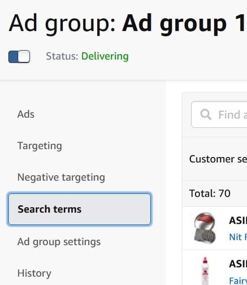Viewport: 247px width, 285px height.
Task: Click the Total: 70 row text
Action: coord(210,193)
